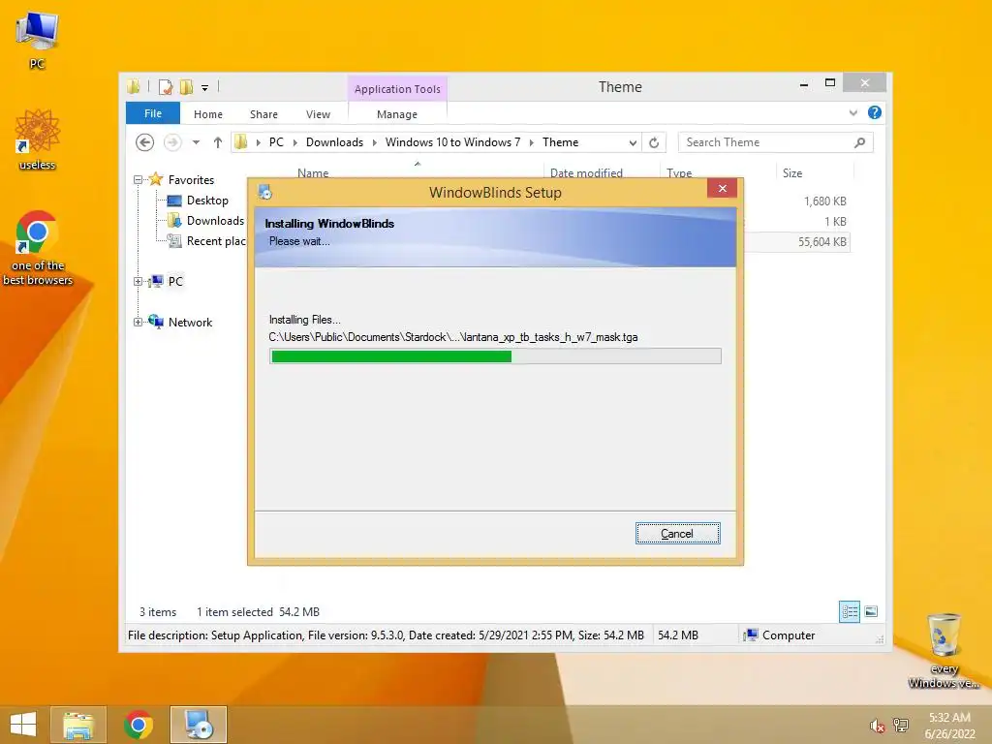
Task: Click Application Tools contextual tab
Action: point(397,89)
